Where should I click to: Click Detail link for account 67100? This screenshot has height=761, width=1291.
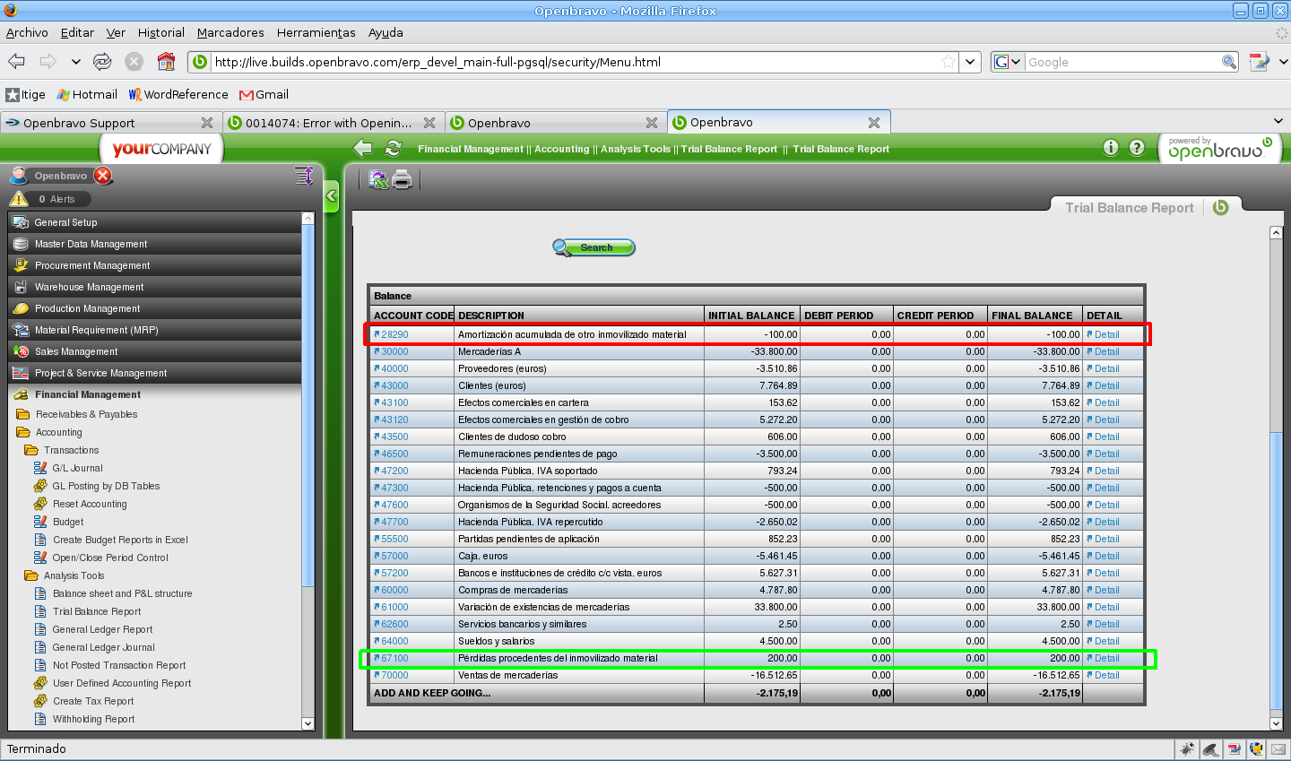click(x=1106, y=658)
